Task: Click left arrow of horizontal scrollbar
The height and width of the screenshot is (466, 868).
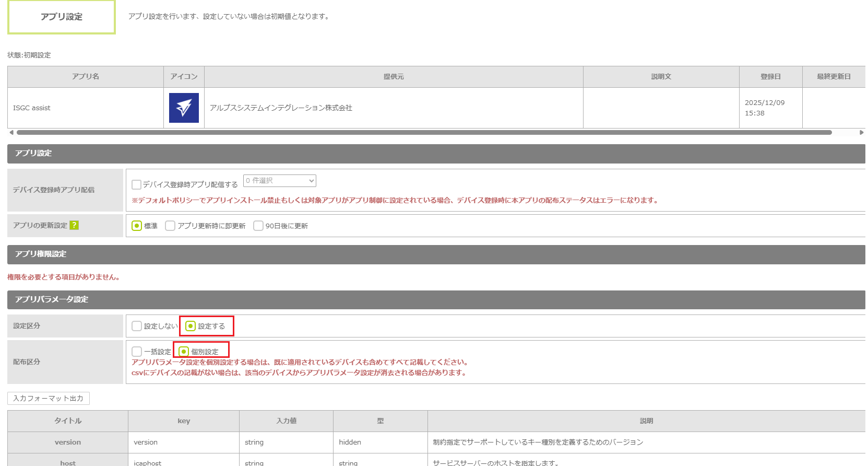Action: 11,133
